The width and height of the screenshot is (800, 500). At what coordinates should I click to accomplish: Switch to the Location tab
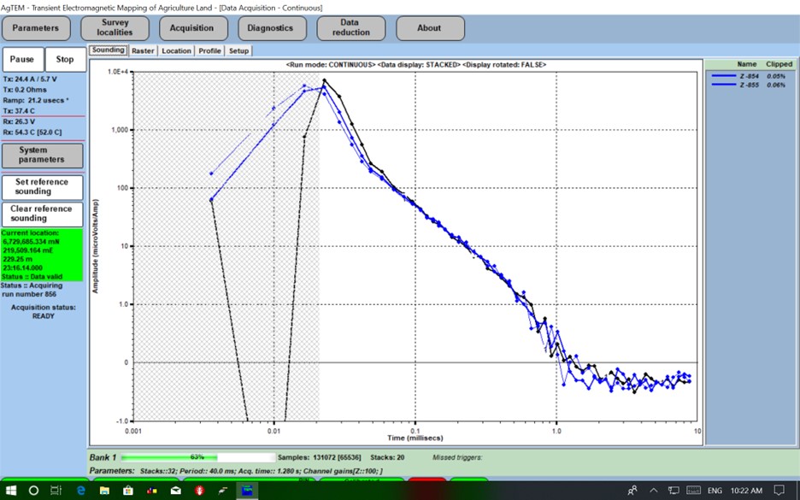click(177, 50)
